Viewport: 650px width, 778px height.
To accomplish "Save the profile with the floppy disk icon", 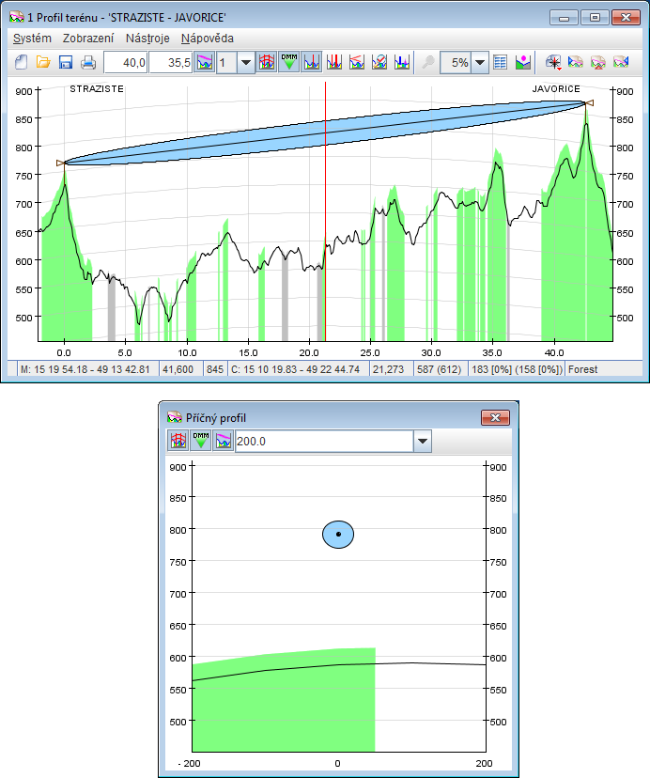I will click(66, 63).
